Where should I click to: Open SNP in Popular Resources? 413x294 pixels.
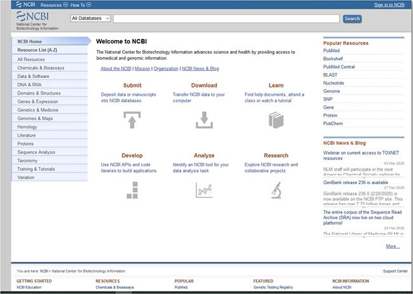pyautogui.click(x=328, y=99)
